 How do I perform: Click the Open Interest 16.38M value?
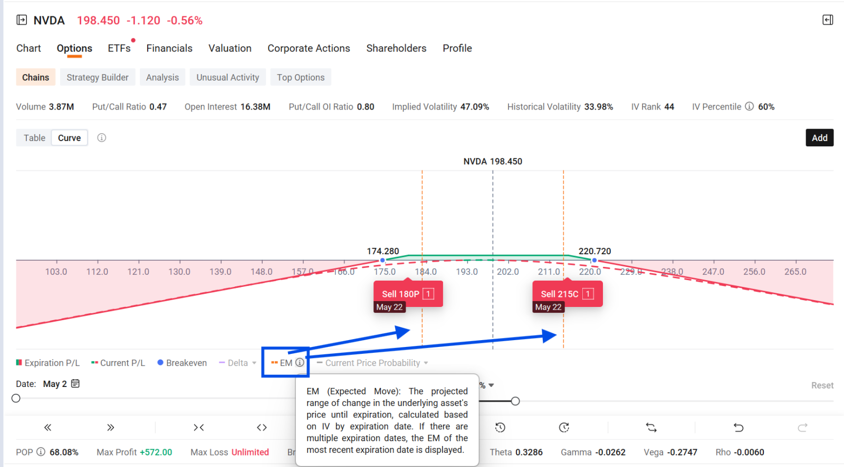coord(255,106)
